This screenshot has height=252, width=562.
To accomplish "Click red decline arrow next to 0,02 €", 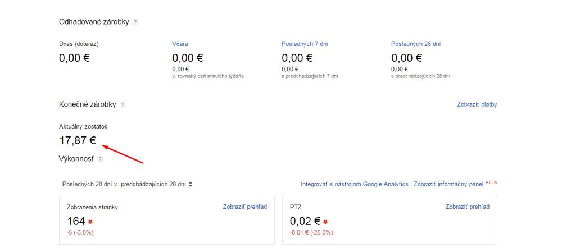I will 325,222.
